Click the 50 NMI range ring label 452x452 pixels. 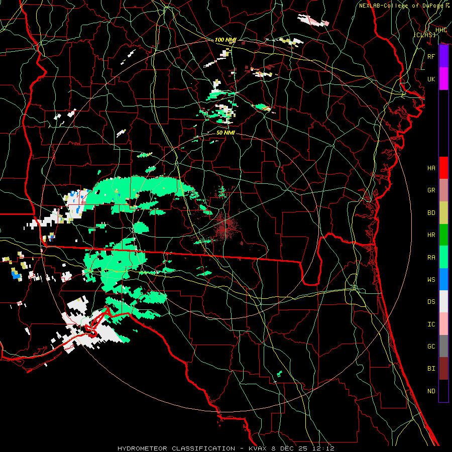click(225, 133)
